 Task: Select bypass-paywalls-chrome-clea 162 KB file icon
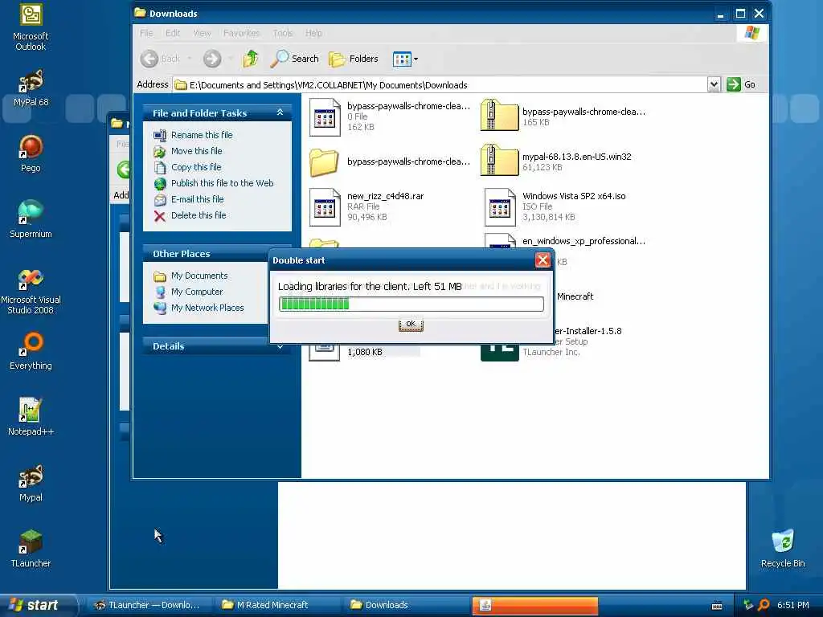(x=325, y=117)
